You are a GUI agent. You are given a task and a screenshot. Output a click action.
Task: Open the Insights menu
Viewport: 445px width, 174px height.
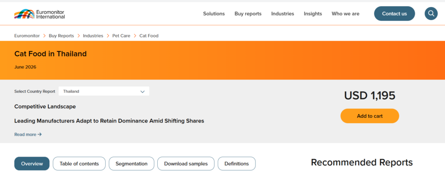[x=313, y=13]
